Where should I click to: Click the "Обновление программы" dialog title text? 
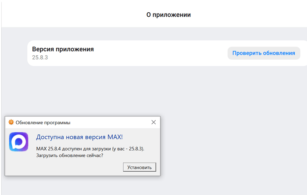tap(43, 123)
